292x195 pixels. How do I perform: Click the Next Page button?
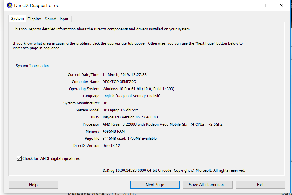[155, 185]
